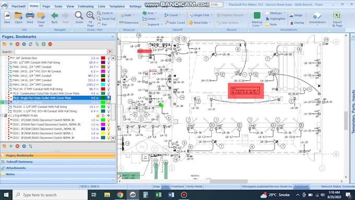Click the refresh icon in Pages panel
355x200 pixels.
click(31, 44)
